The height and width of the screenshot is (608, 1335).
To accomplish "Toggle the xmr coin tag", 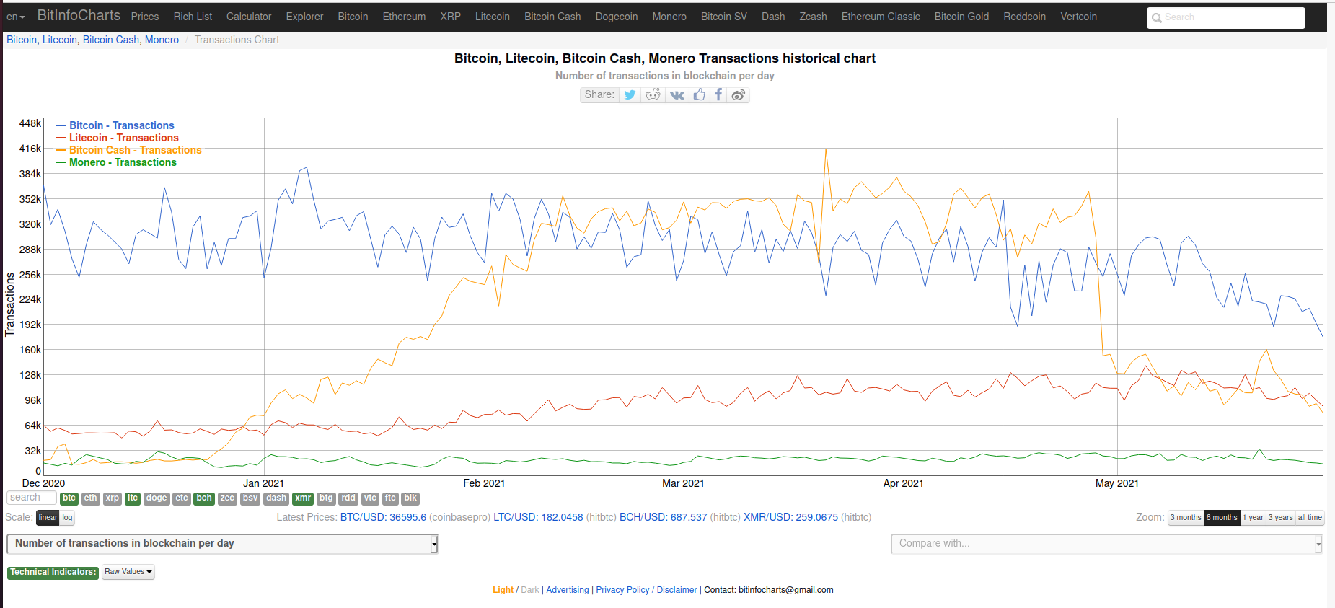I will [303, 498].
